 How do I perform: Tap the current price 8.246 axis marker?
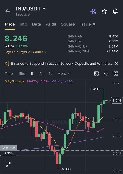click(117, 100)
